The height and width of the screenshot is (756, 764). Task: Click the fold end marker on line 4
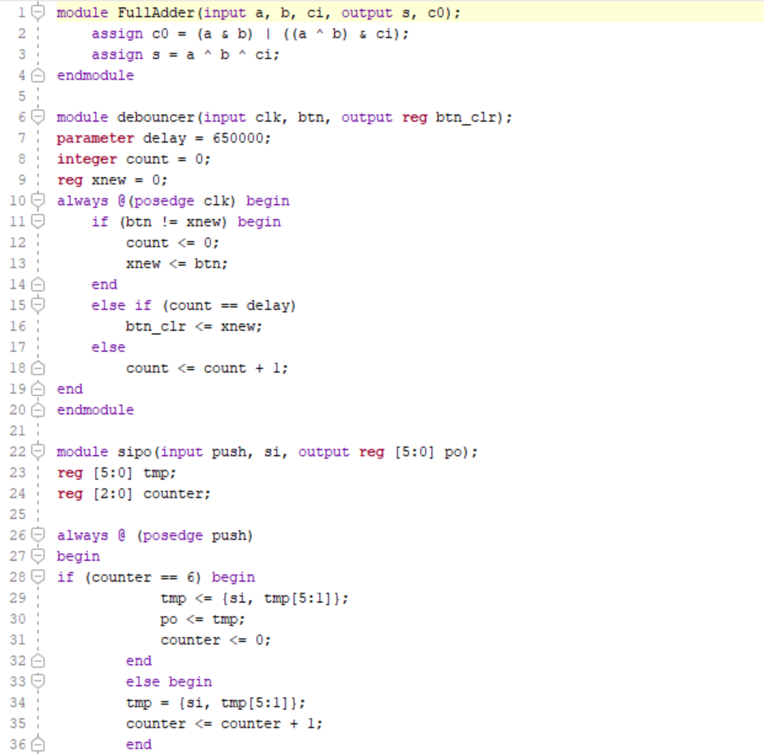click(38, 75)
